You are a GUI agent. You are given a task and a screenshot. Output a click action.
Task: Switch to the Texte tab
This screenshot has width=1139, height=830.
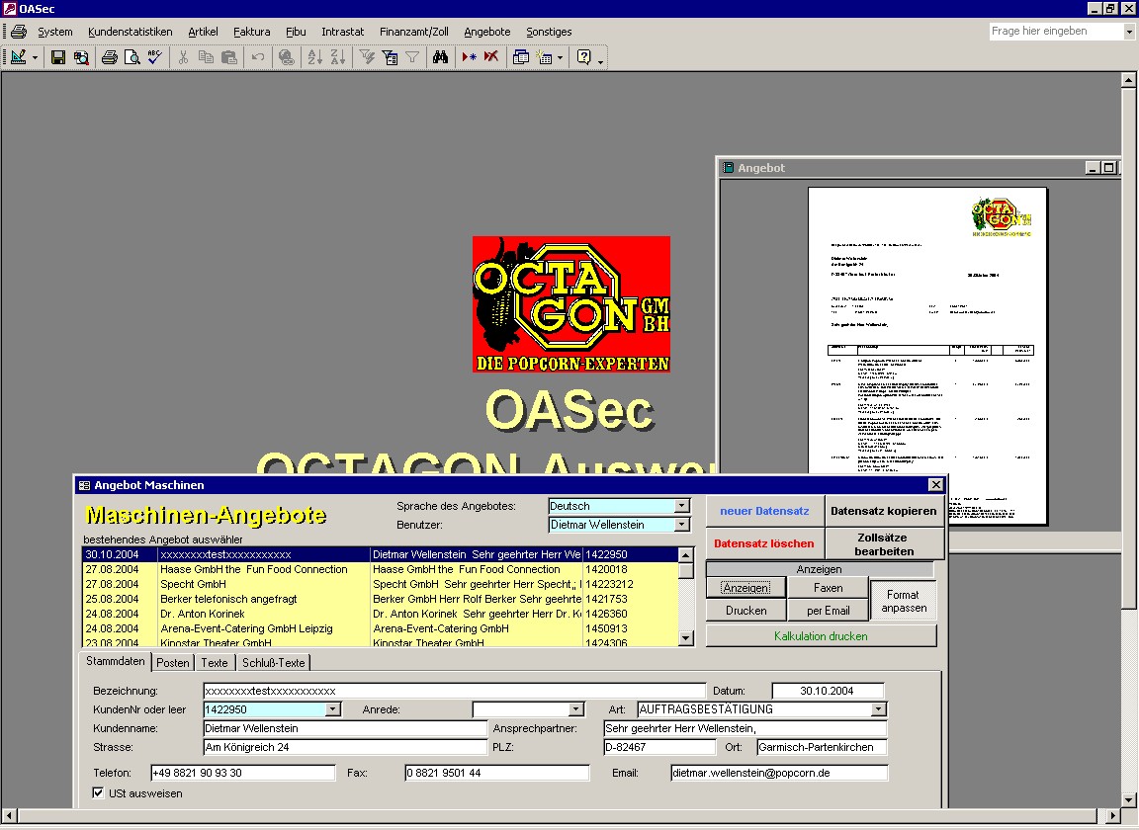click(x=215, y=662)
